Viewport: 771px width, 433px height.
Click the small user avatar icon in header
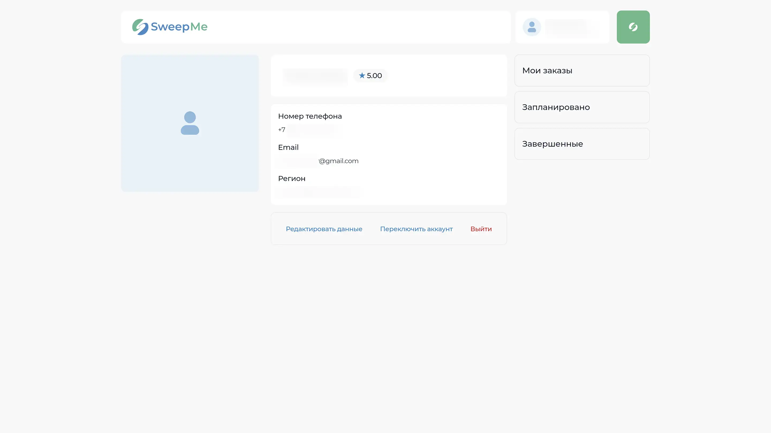tap(532, 27)
